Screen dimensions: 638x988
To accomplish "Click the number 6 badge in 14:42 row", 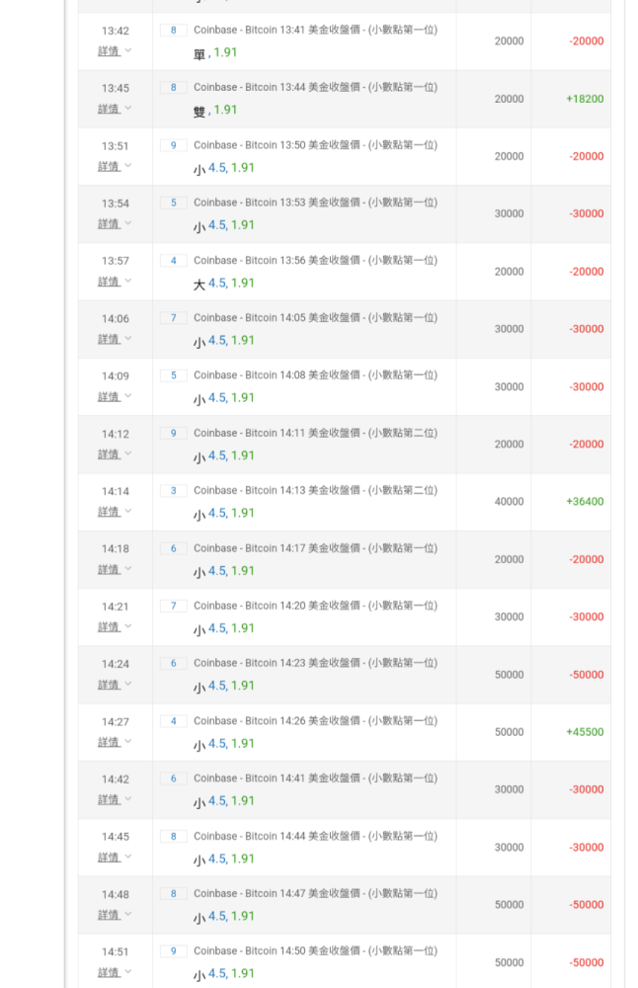I will [x=173, y=779].
